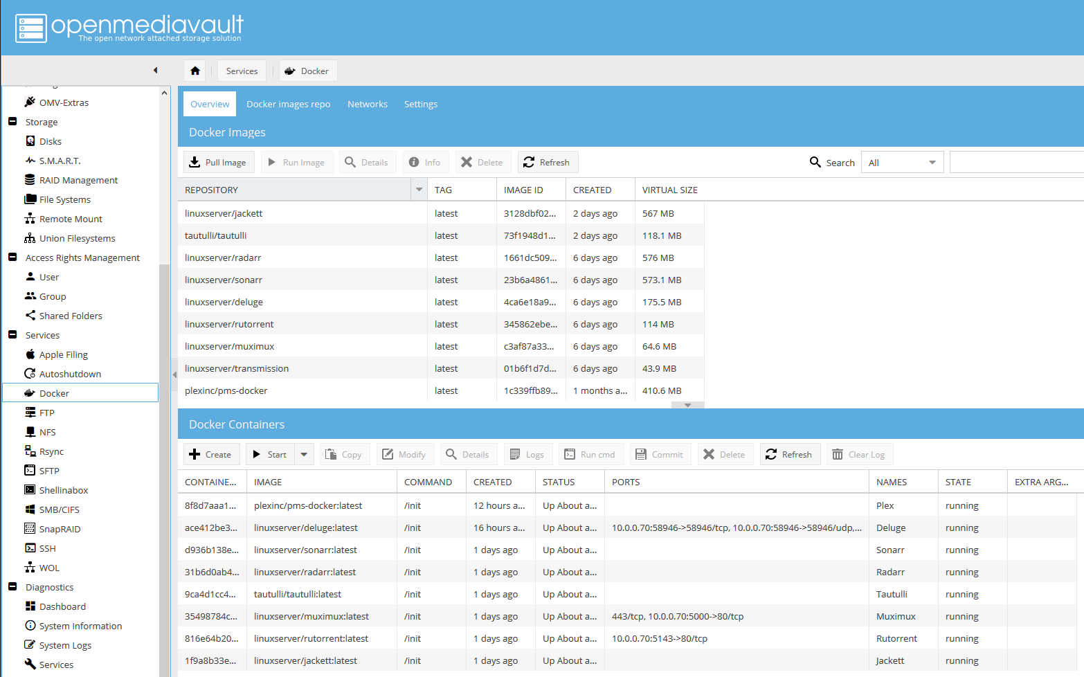Viewport: 1084px width, 677px height.
Task: Click the Union Filesystems icon
Action: click(x=30, y=237)
